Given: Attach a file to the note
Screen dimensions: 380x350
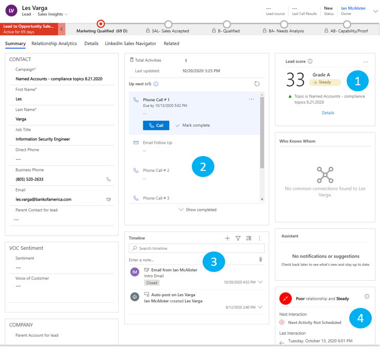Looking at the screenshot, I should 261,260.
